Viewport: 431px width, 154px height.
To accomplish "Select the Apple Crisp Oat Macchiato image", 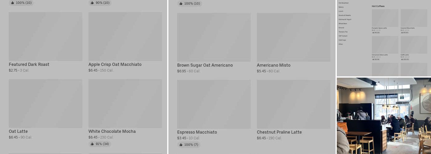I will point(125,36).
